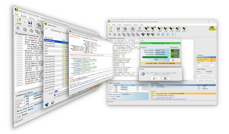Viewport: 229px width, 134px height.
Task: Click the Load prj icon in left tilted window
Action: 38,25
